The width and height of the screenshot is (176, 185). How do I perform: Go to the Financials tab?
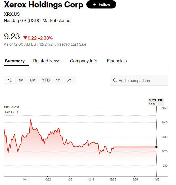(117, 61)
